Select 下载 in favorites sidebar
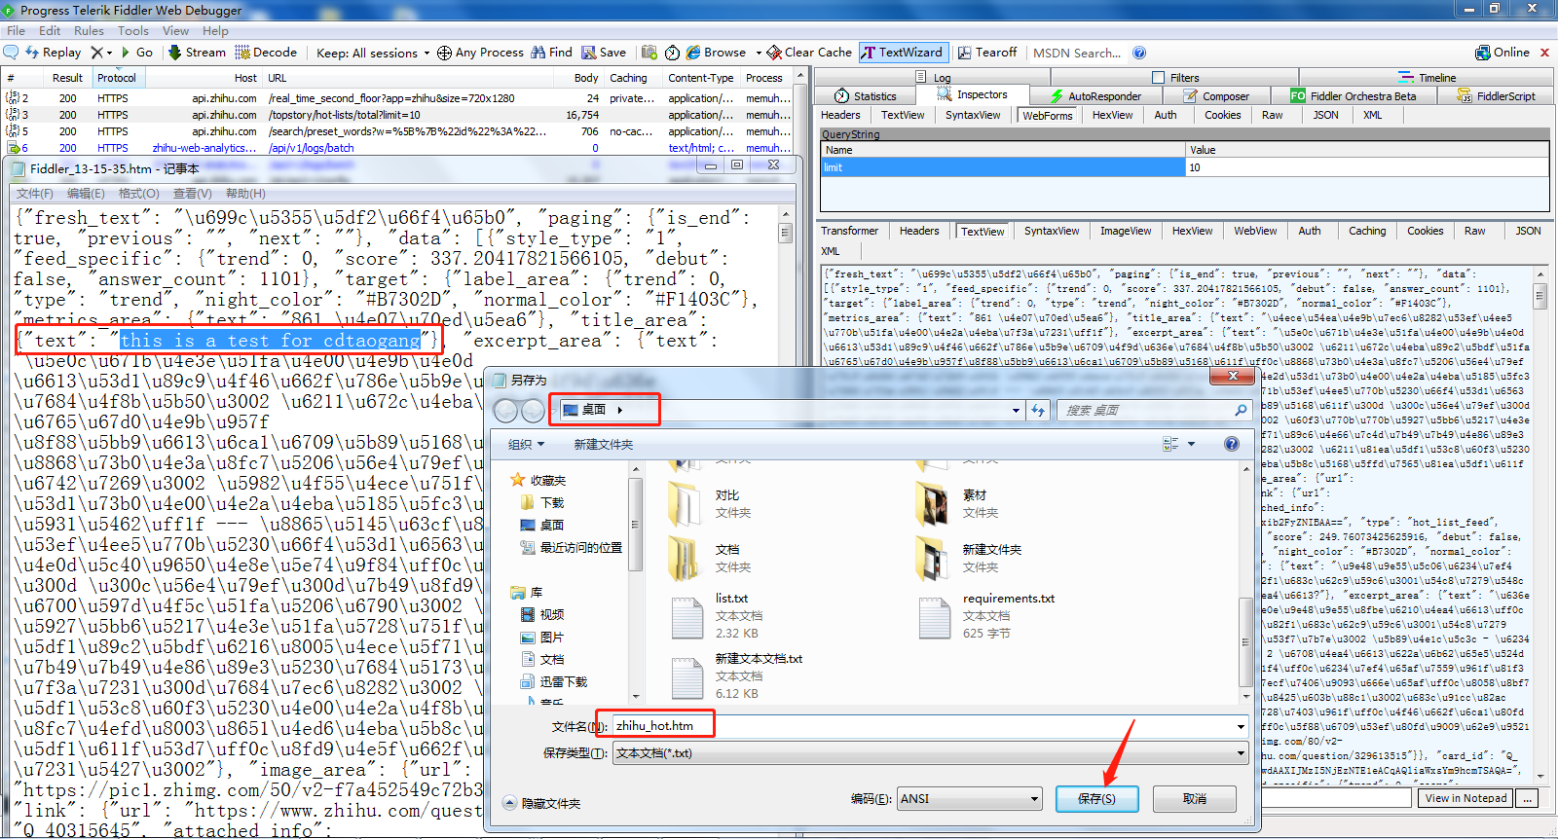The image size is (1558, 839). [552, 503]
